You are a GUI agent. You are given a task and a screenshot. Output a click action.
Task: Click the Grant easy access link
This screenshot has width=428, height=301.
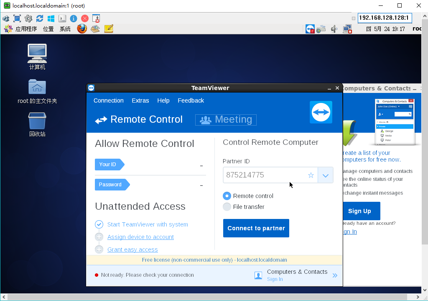pyautogui.click(x=132, y=250)
